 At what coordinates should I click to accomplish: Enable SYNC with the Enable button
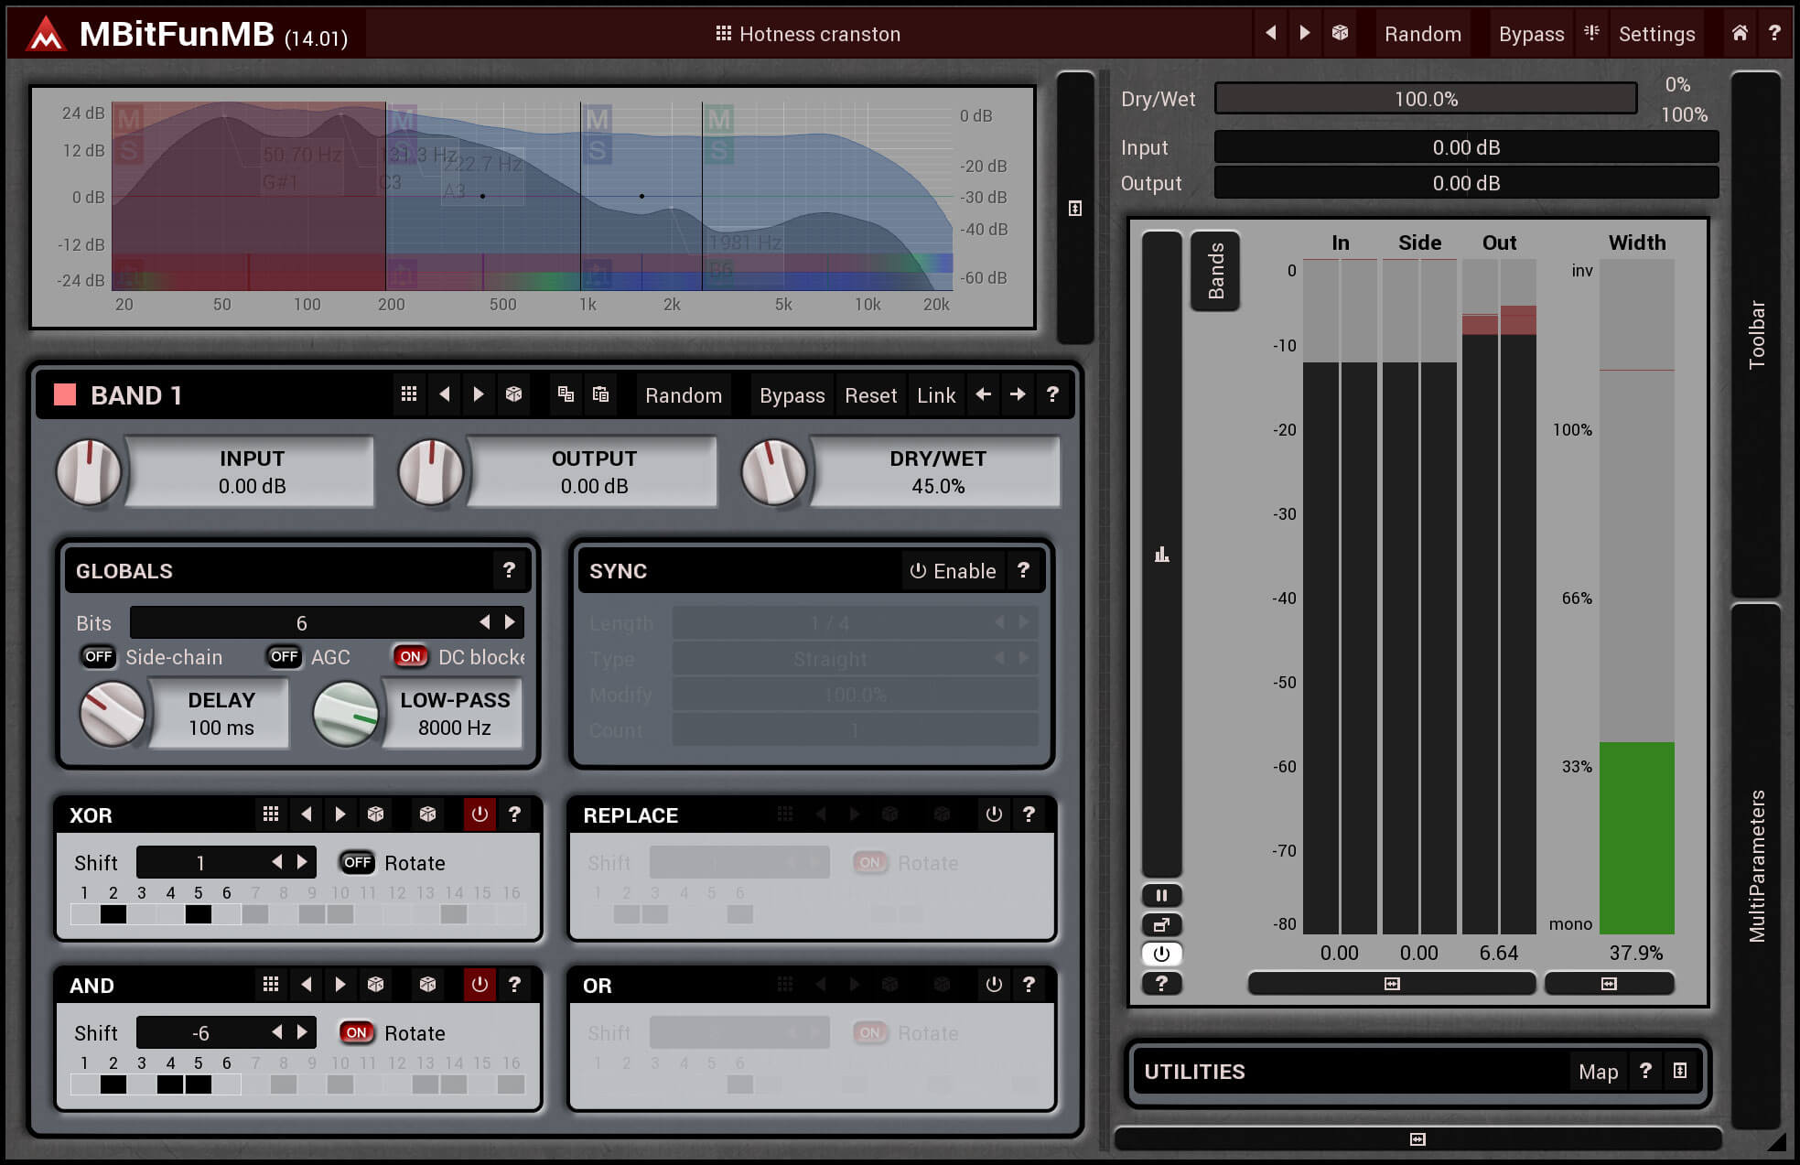pos(953,570)
